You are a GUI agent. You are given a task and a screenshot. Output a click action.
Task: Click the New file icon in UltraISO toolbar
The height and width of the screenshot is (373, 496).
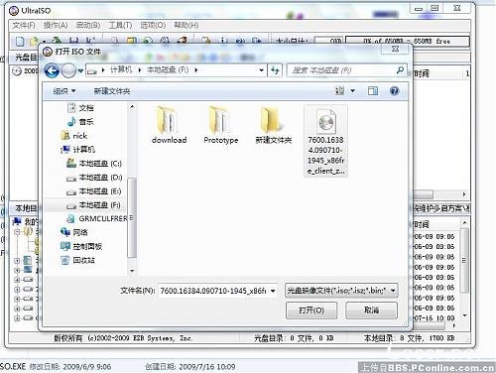(x=20, y=42)
